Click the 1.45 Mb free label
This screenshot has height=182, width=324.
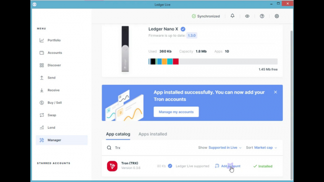pyautogui.click(x=268, y=69)
